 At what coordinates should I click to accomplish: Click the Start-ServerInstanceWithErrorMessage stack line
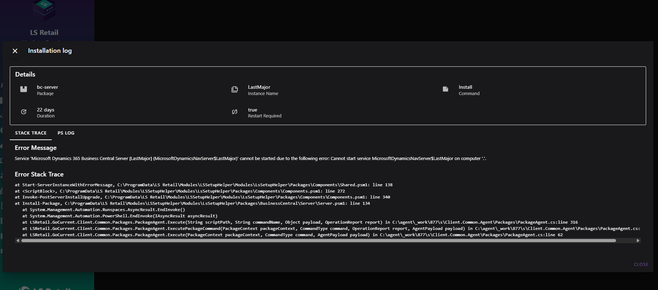pos(204,185)
